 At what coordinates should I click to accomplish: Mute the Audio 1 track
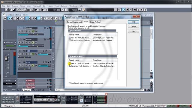(x=19, y=31)
